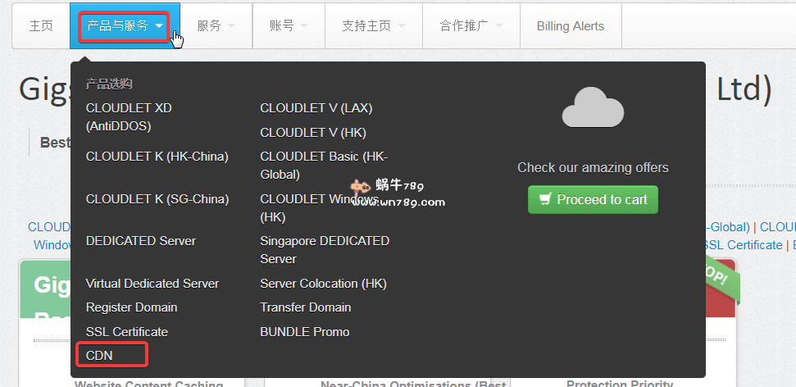The image size is (796, 387).
Task: Click the large cloud icon
Action: [x=593, y=107]
